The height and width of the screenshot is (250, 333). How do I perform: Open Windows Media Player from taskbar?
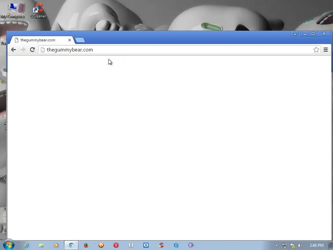[x=56, y=245]
